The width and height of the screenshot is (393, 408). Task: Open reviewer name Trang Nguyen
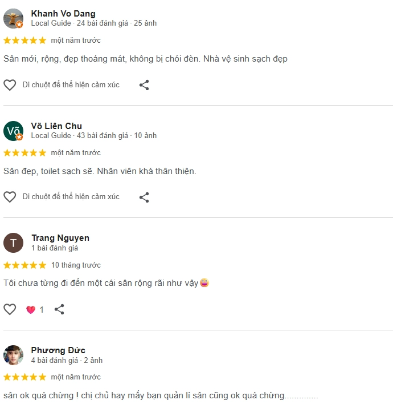[x=60, y=238]
